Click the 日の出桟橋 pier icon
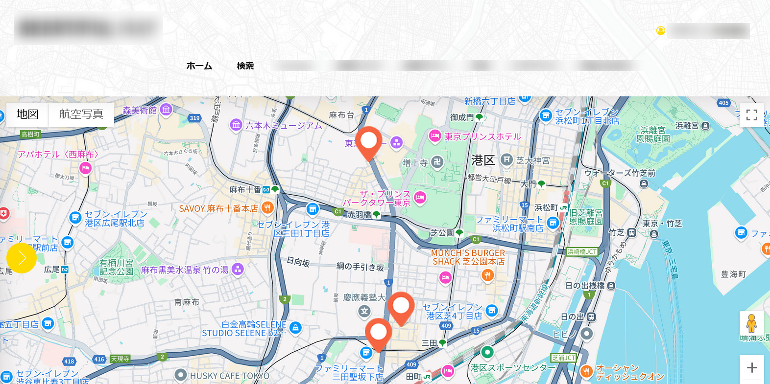The width and height of the screenshot is (770, 384). (611, 286)
